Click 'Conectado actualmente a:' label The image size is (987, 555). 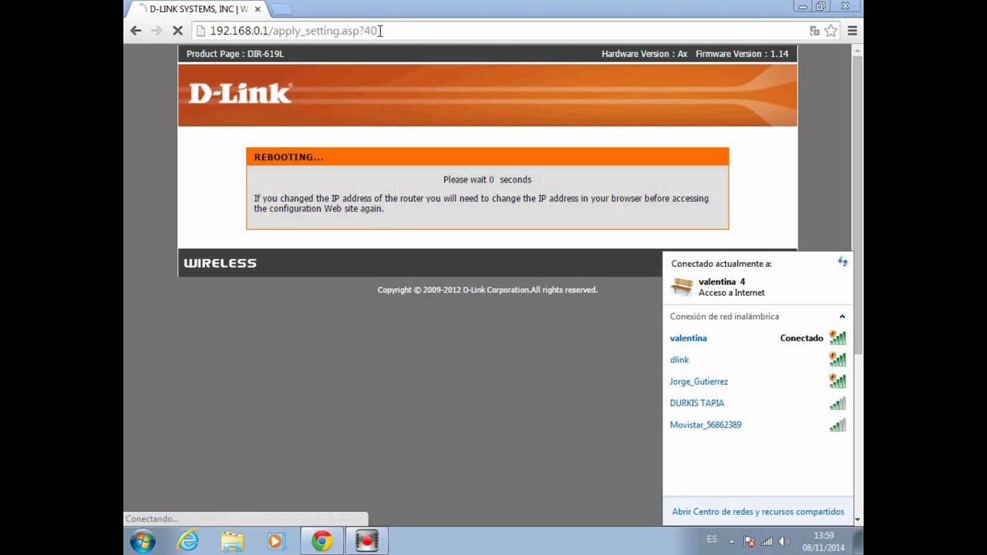click(x=721, y=264)
